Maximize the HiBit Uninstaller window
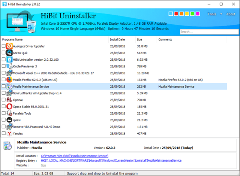This screenshot has height=176, width=240. pos(221,4)
